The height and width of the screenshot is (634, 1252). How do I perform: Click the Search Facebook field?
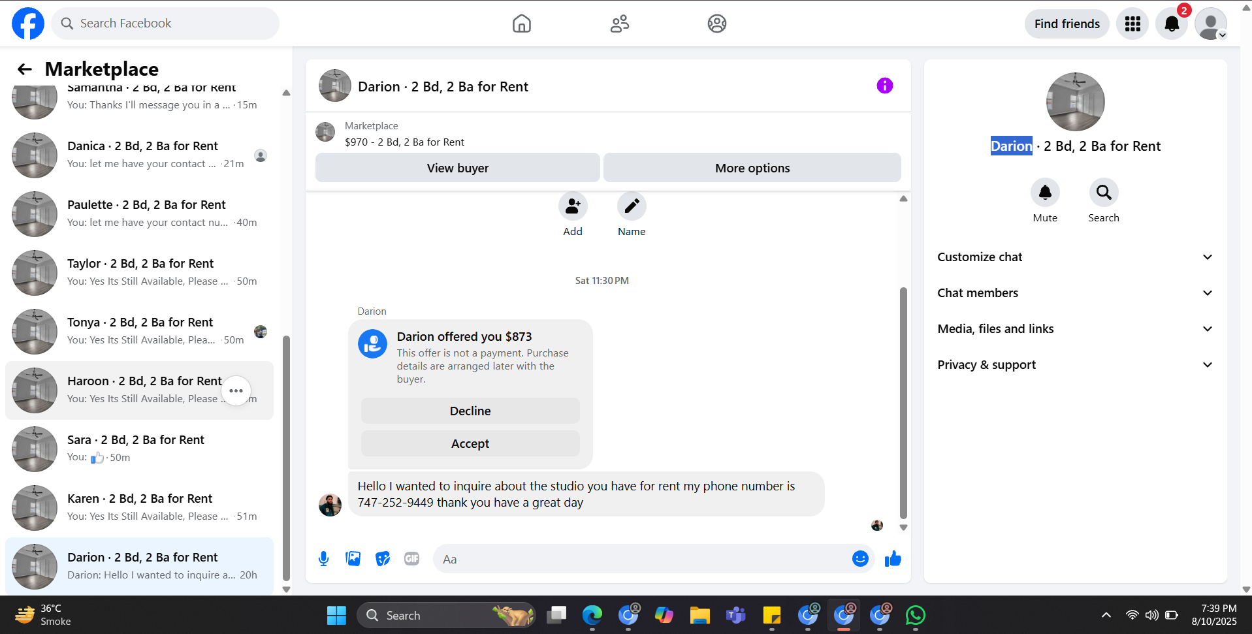tap(165, 24)
